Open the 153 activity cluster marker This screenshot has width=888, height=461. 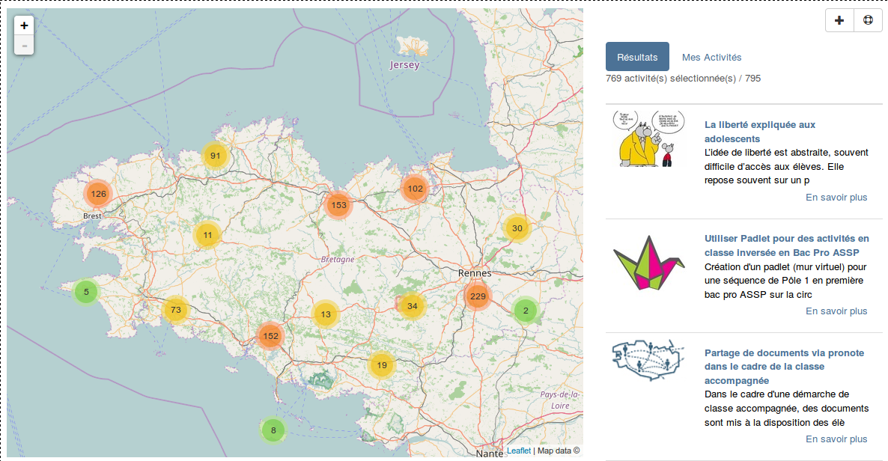coord(338,205)
